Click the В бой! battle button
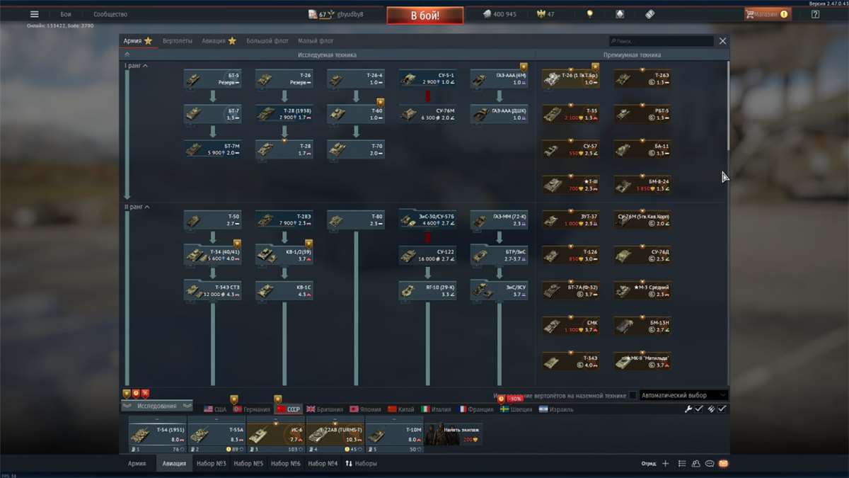Viewport: 849px width, 478px height. coord(425,15)
